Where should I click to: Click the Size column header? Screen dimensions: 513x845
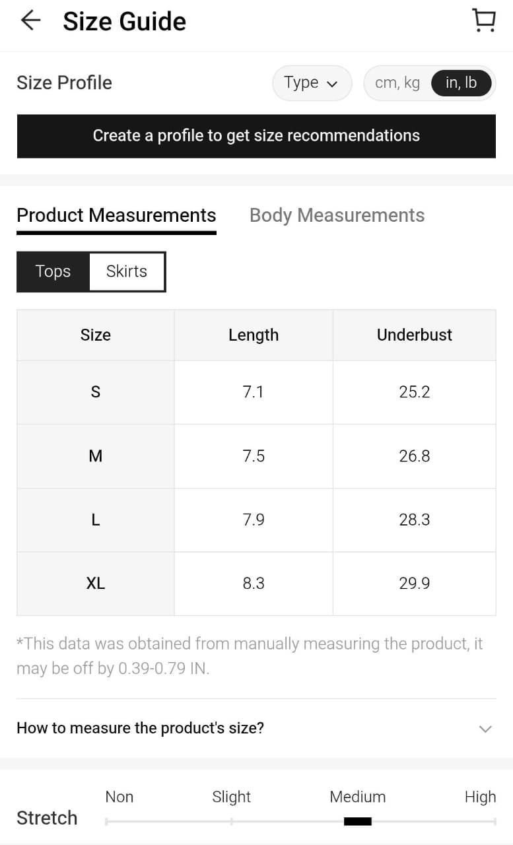click(x=96, y=335)
